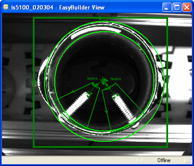Click the EasyBuilder View title bar icon

(6, 7)
